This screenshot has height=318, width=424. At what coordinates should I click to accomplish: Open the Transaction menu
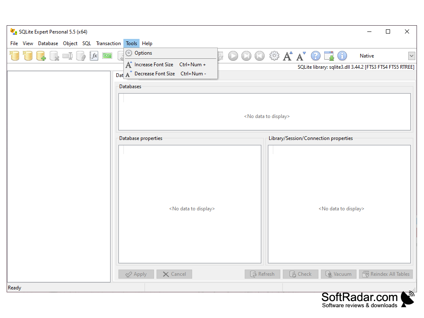108,43
